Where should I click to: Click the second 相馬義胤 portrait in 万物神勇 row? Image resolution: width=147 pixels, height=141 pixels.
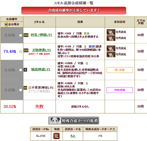[x=111, y=54]
